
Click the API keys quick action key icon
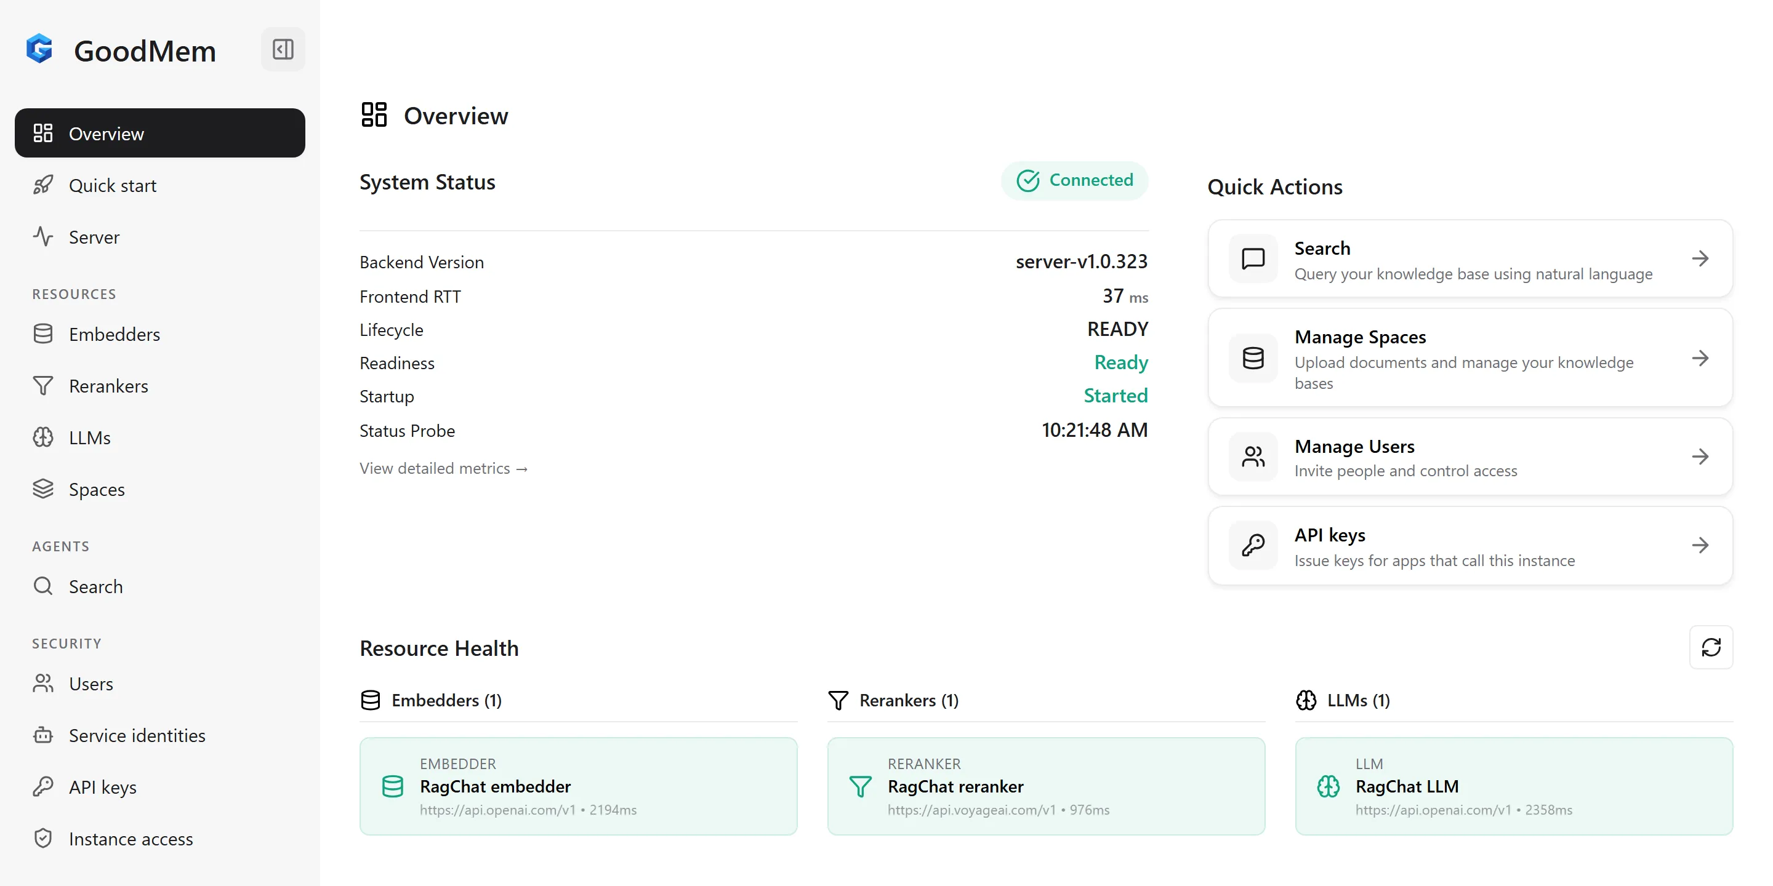1253,546
